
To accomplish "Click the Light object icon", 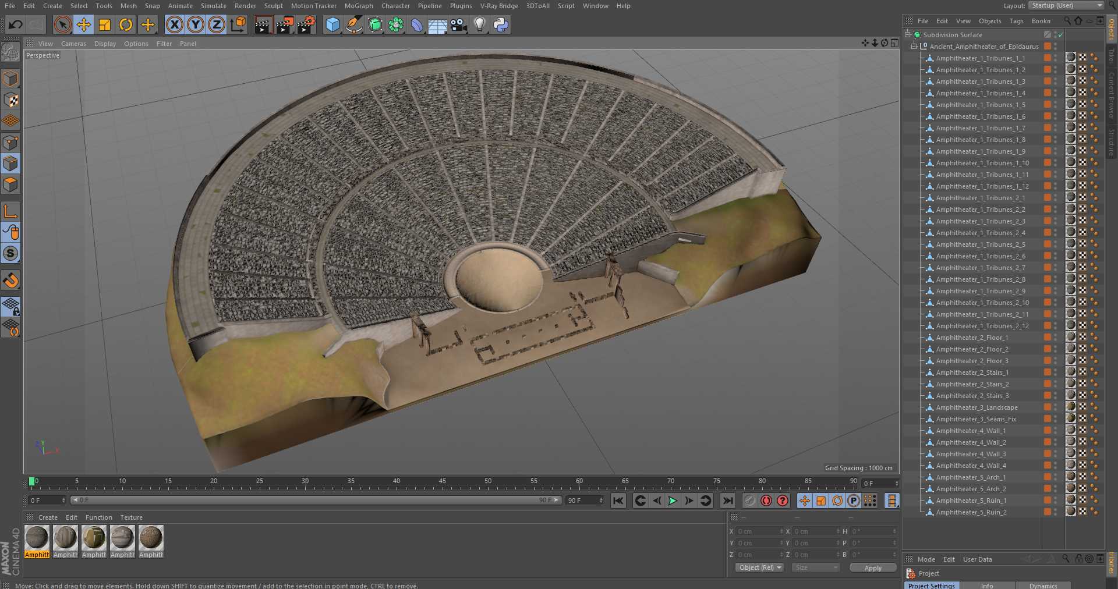I will point(480,24).
